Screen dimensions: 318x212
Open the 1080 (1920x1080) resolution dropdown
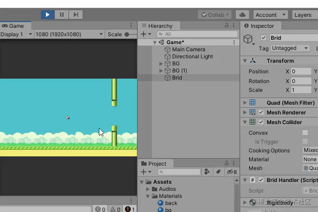[x=69, y=34]
